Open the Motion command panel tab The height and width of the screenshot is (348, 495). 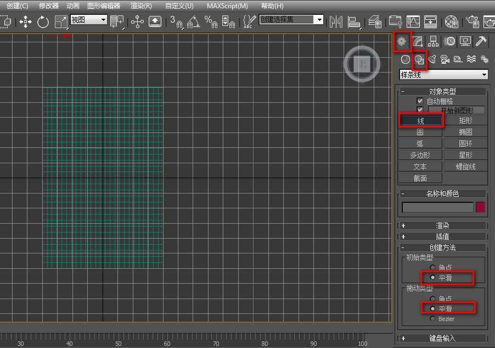pos(449,41)
